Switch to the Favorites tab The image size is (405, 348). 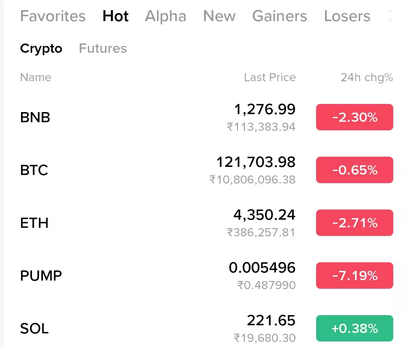click(x=53, y=16)
